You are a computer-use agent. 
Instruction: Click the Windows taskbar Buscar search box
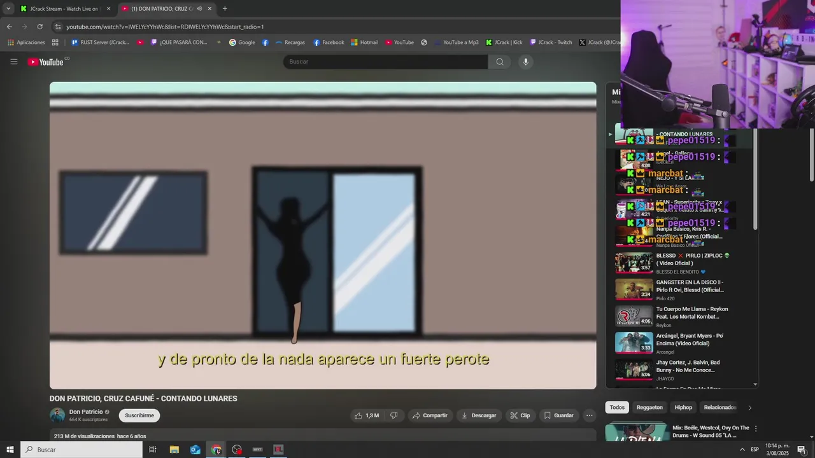81,450
